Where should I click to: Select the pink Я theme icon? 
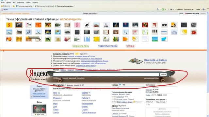pos(77,25)
